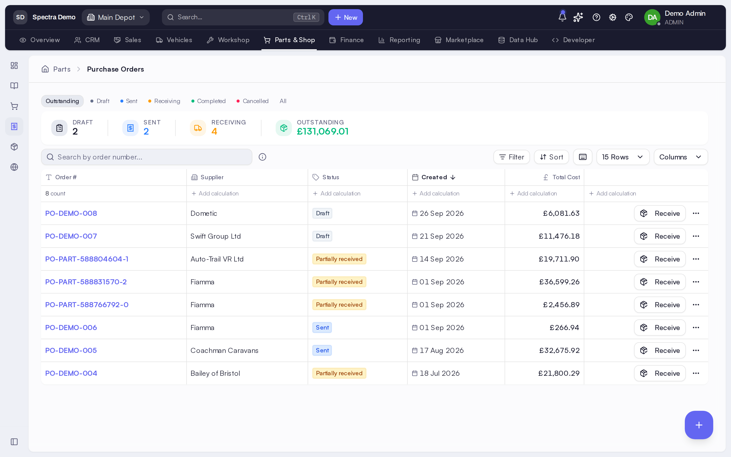This screenshot has height=457, width=731.
Task: Select the Cancelled status filter tab
Action: click(253, 101)
